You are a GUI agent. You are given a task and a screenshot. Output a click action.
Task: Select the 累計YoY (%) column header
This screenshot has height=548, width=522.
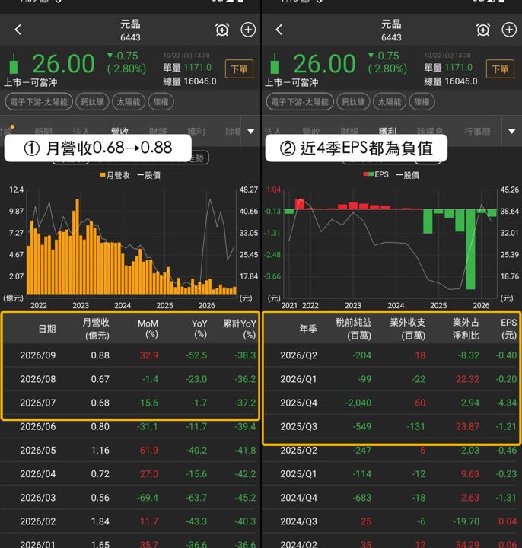tap(240, 329)
